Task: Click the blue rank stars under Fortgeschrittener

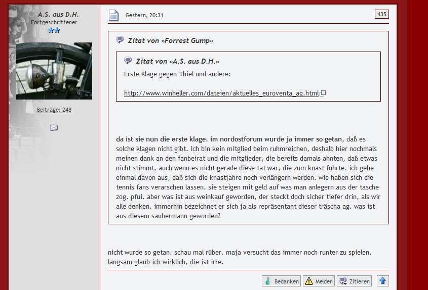Action: (x=54, y=30)
